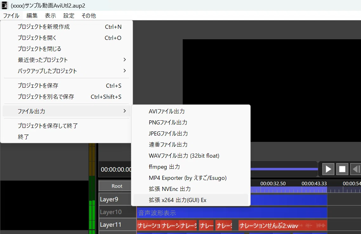Screen dimensions: 361x234
Task: Choose 終了 to exit
Action: click(67, 137)
